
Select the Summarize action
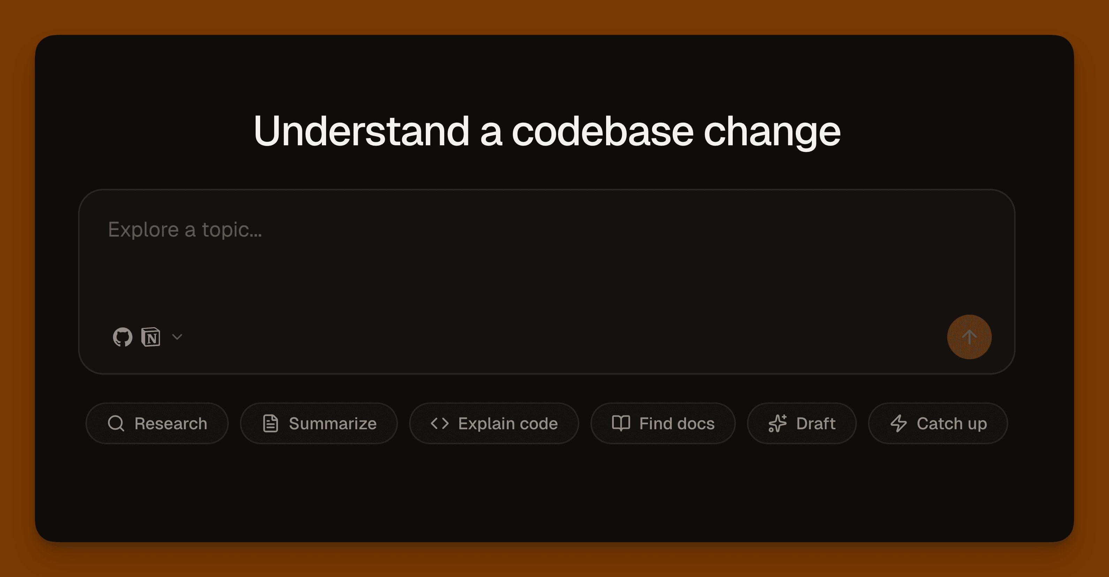pyautogui.click(x=319, y=423)
